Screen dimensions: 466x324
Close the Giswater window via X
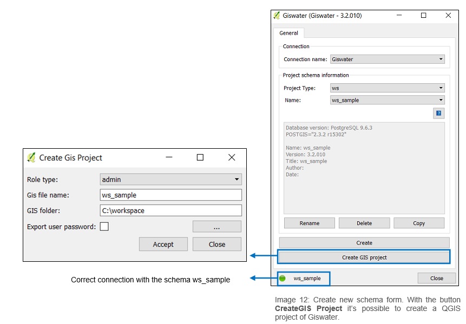[449, 15]
